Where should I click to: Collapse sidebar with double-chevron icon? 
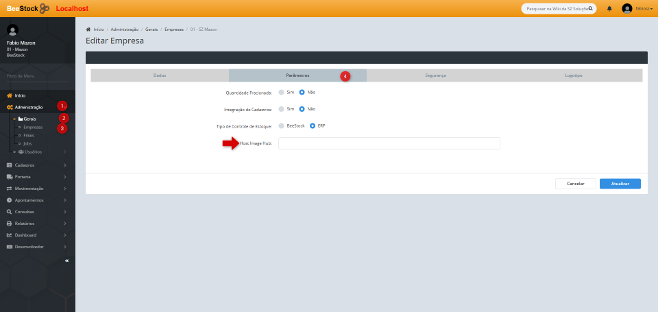(66, 261)
